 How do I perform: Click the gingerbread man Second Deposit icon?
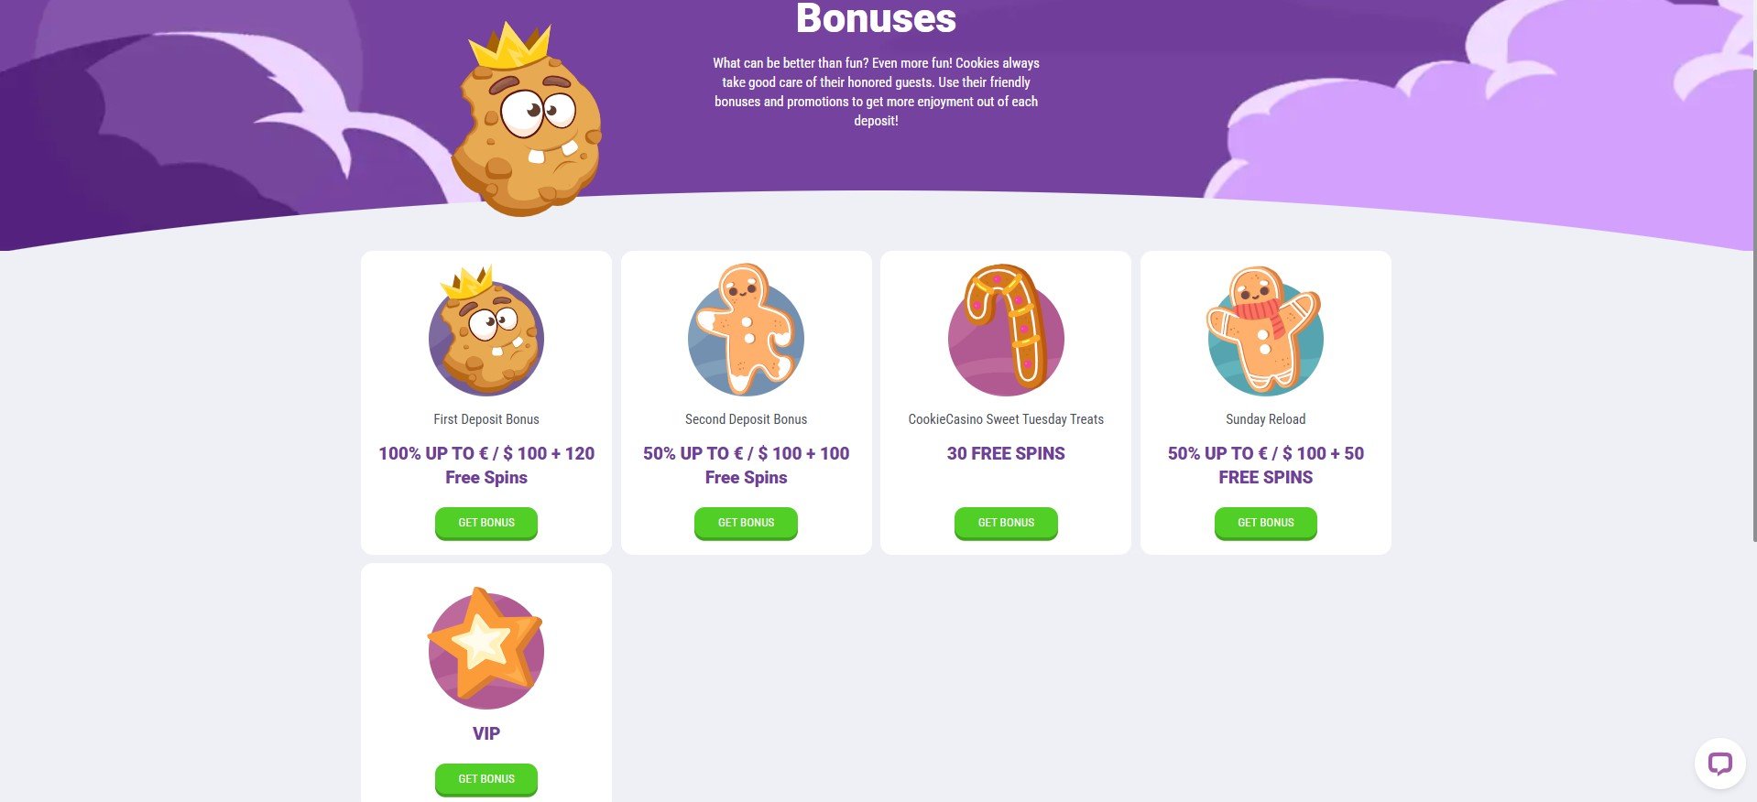pyautogui.click(x=746, y=331)
